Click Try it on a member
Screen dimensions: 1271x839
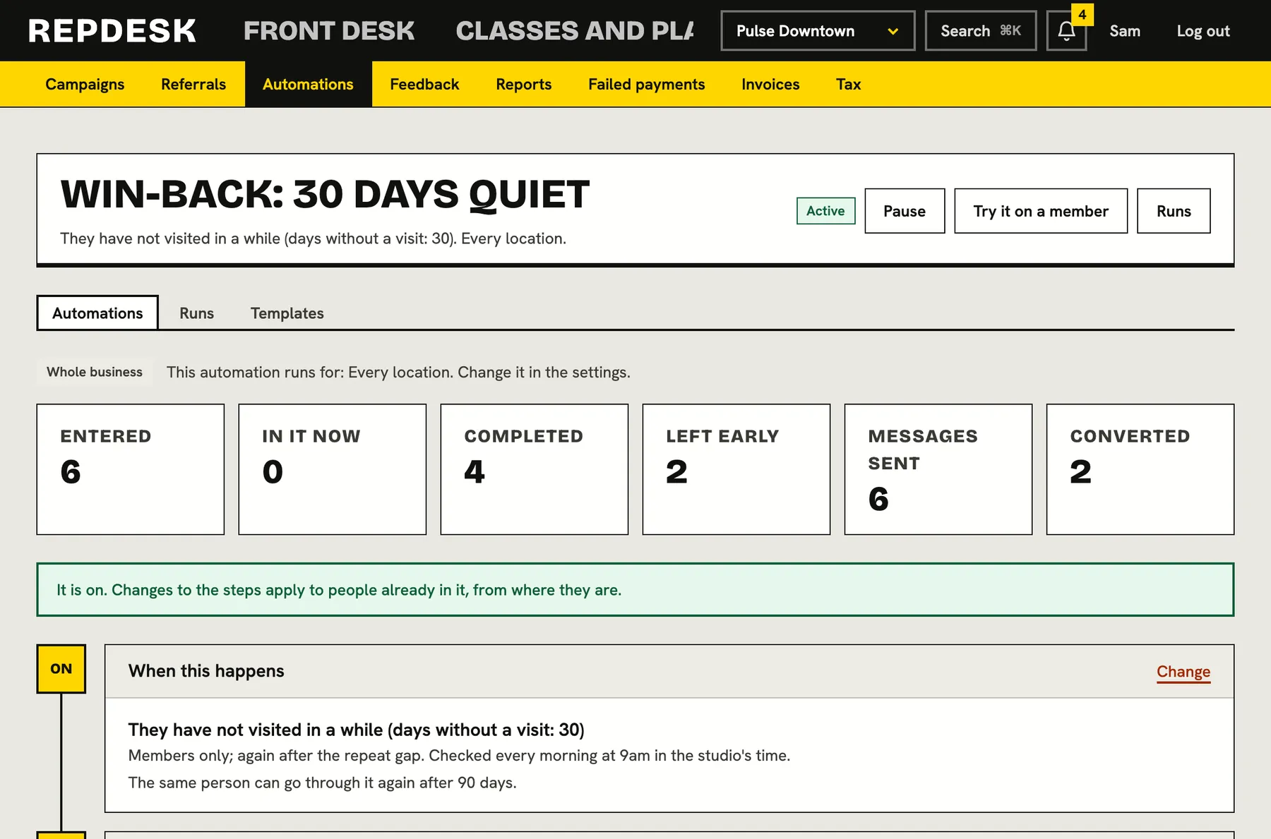point(1041,211)
